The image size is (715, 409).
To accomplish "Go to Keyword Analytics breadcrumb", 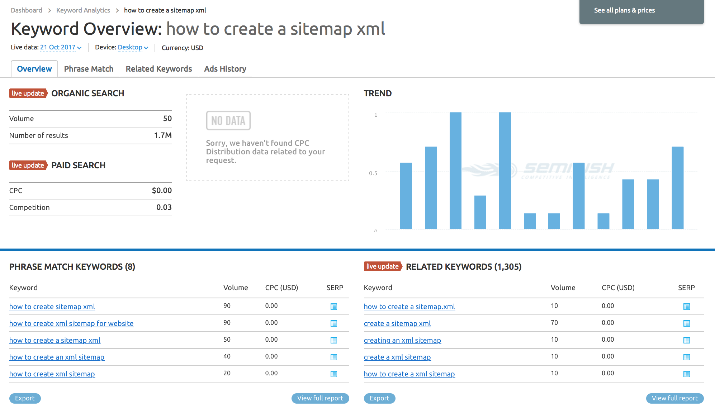I will tap(83, 10).
